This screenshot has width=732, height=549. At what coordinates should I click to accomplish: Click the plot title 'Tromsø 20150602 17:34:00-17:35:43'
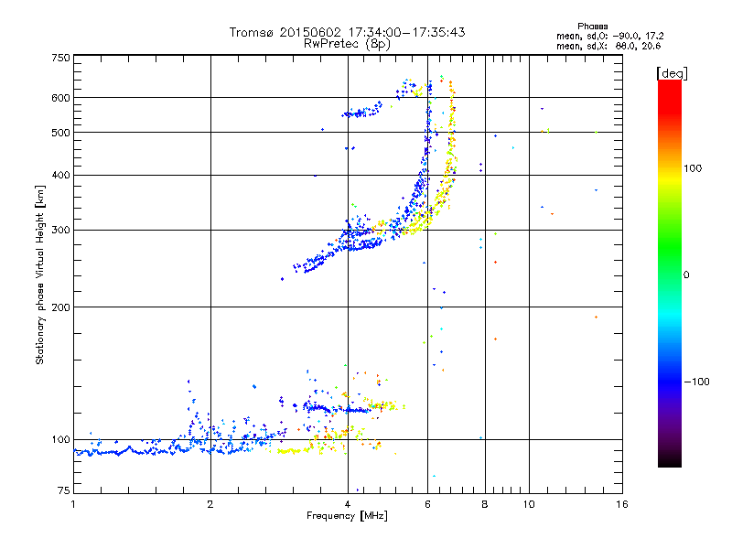pyautogui.click(x=347, y=32)
